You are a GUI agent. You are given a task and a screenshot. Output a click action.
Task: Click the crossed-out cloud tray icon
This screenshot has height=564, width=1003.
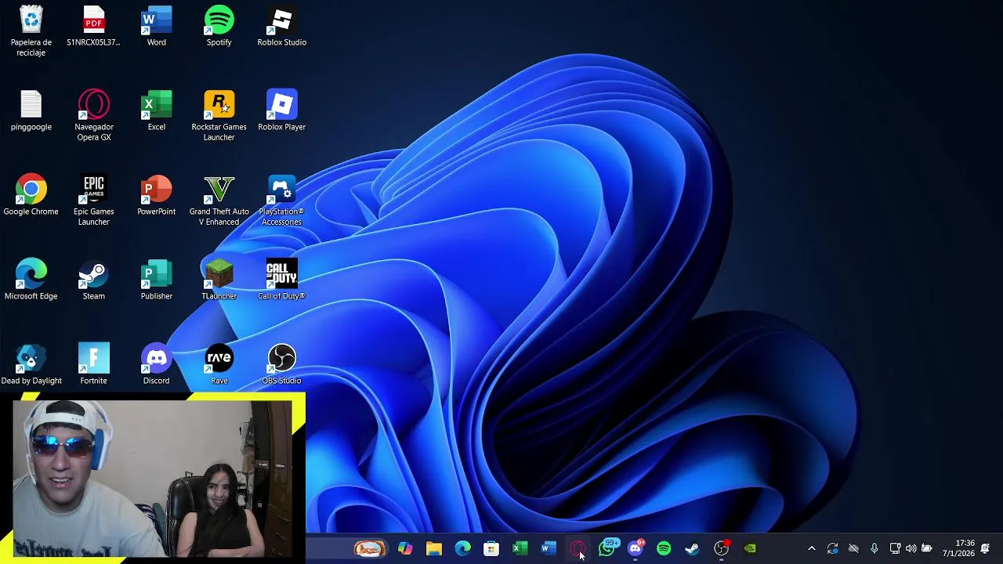853,548
